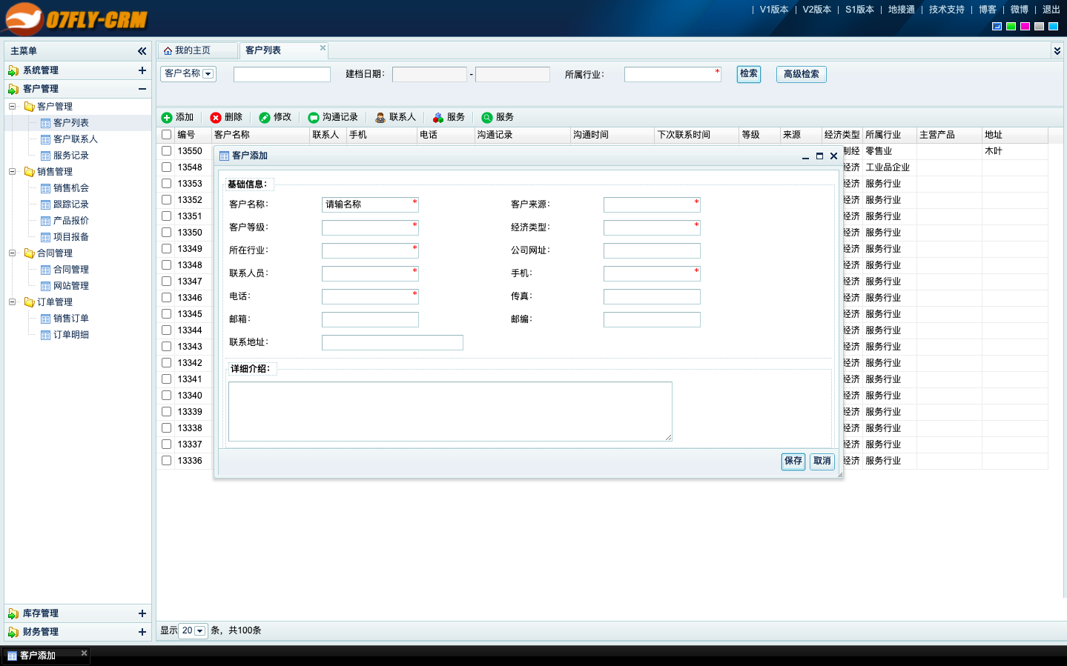
Task: Click the 联系人 person icon in toolbar
Action: pos(380,118)
